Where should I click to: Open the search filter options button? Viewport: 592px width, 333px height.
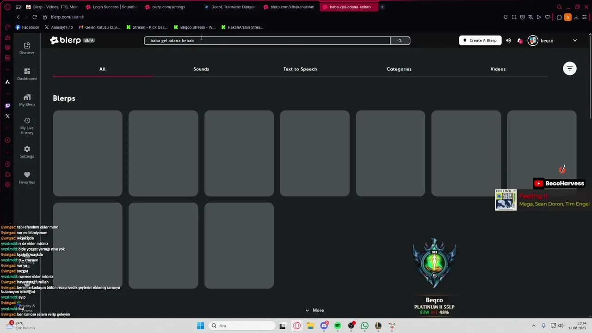point(570,68)
